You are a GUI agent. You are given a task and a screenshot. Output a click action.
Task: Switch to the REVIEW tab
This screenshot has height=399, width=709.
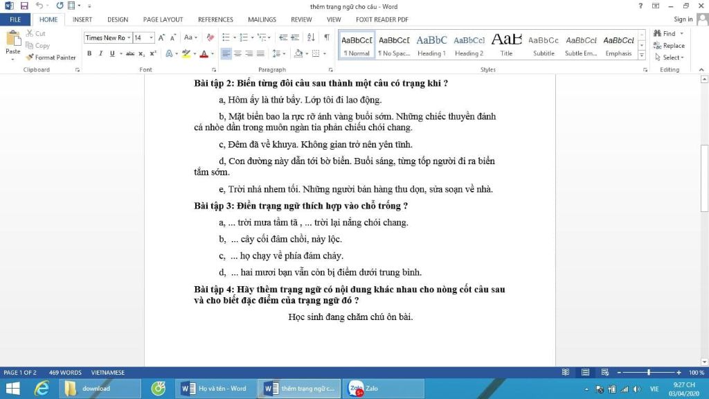point(301,19)
